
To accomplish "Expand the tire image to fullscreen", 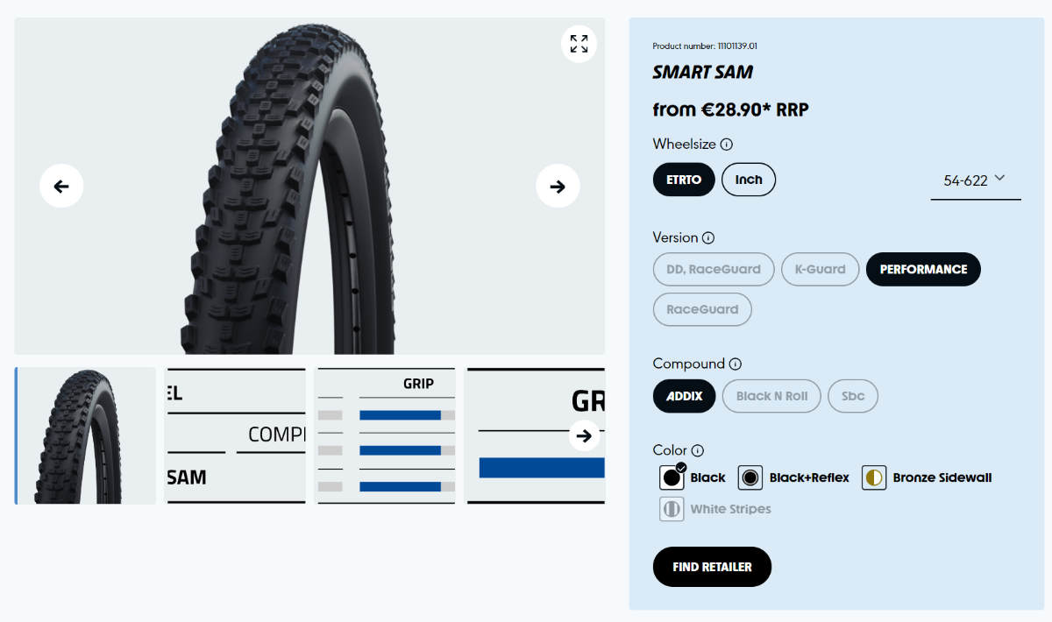I will (579, 44).
